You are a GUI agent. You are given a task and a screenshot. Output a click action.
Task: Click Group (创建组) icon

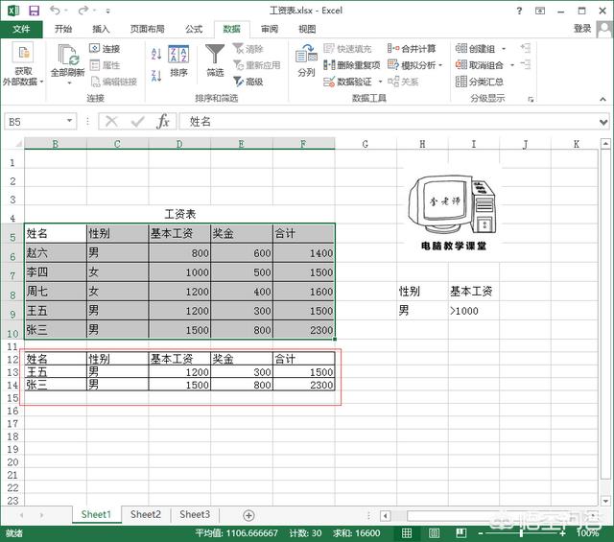pos(461,49)
